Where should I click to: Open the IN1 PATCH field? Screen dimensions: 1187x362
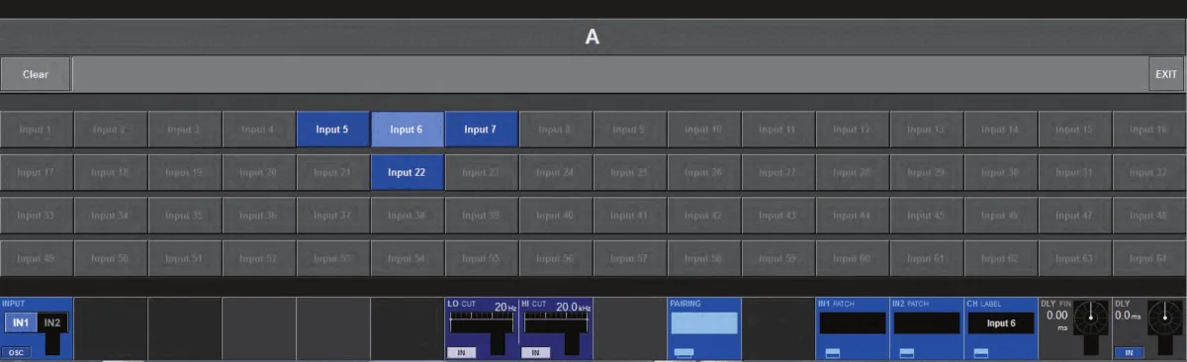pos(852,322)
